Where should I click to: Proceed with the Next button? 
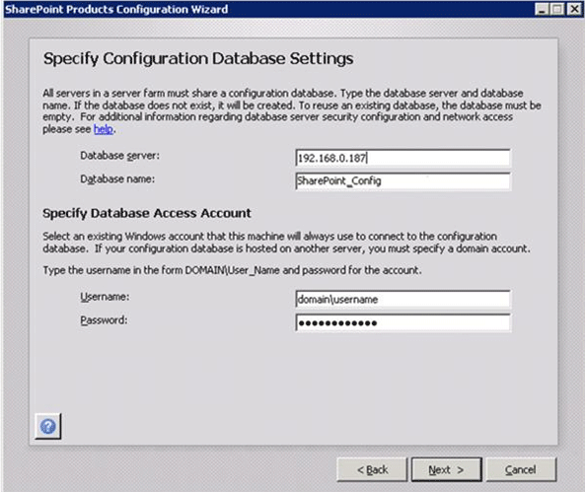click(447, 469)
